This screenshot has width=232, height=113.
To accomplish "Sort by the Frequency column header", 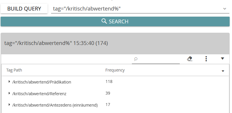I will coord(115,70).
